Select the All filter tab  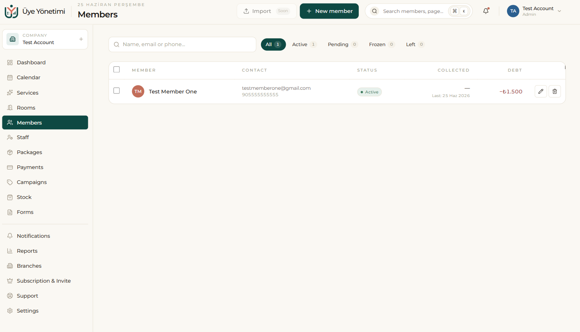pyautogui.click(x=273, y=44)
